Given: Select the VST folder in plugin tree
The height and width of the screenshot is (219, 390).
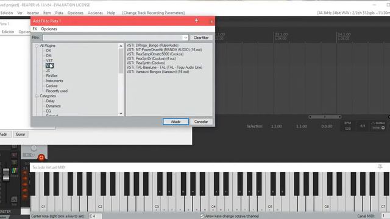Looking at the screenshot, I should coord(49,61).
